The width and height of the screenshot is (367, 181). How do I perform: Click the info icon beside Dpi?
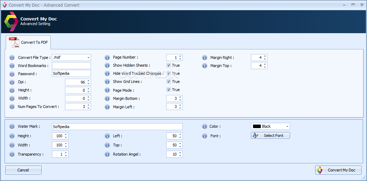pyautogui.click(x=12, y=82)
